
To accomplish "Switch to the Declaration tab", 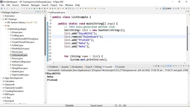I will tap(76, 67).
